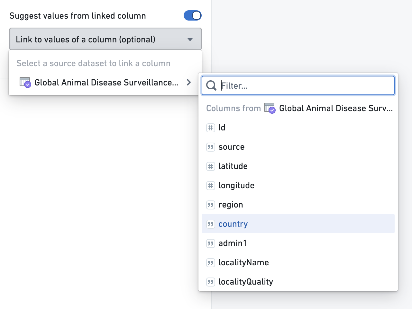The height and width of the screenshot is (309, 412).
Task: Click the magnifier search icon in the filter box
Action: click(211, 85)
